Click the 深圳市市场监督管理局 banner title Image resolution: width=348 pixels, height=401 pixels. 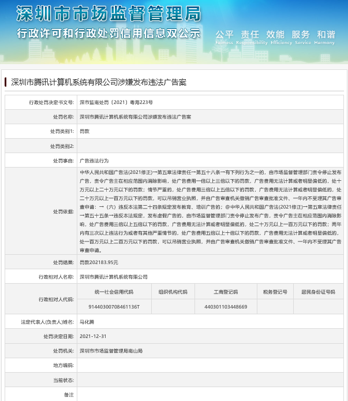coord(109,13)
